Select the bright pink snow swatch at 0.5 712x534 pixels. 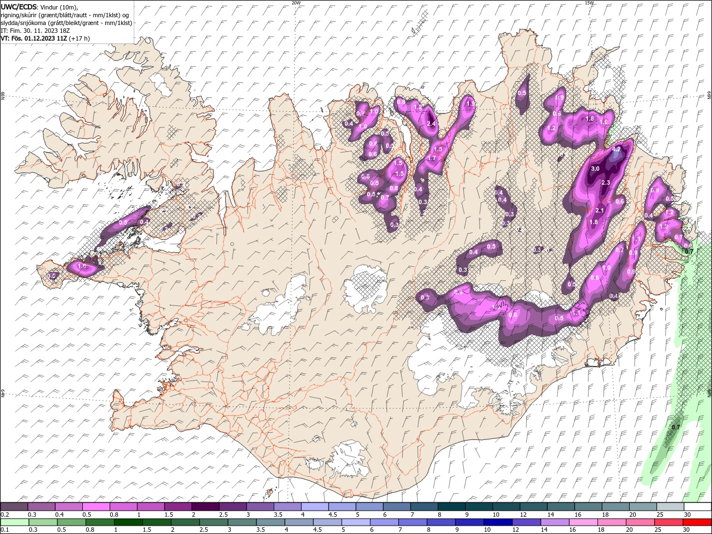pyautogui.click(x=96, y=507)
